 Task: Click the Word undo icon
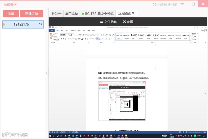pos(55,27)
